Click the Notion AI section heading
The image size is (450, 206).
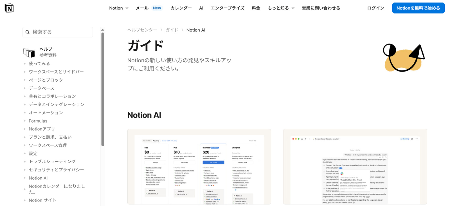pyautogui.click(x=144, y=115)
